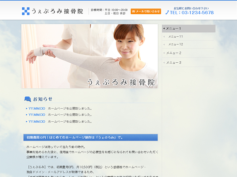Select the 月10,500円（税込） pricing line
237x177 pixels.
coord(86,167)
